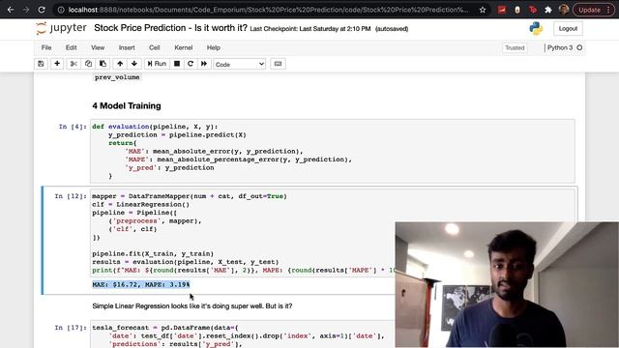Click the Python logo icon
Viewport: 619px width, 348px height.
click(536, 28)
